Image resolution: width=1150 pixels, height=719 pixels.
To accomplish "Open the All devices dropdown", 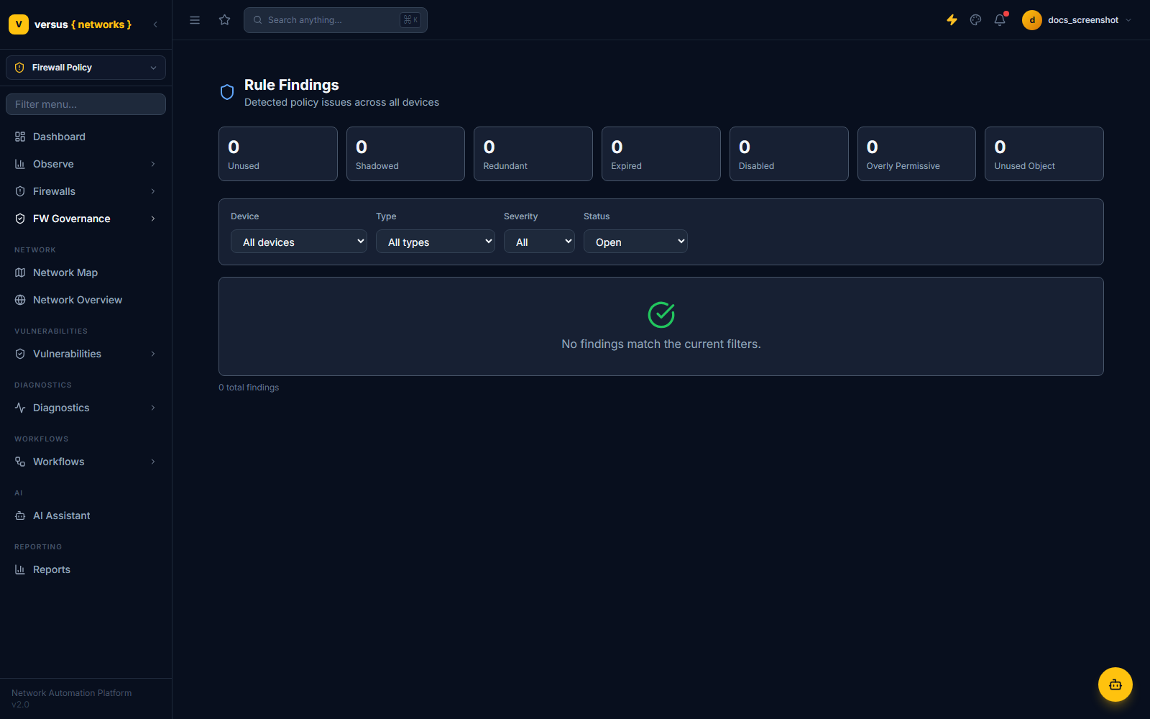I will [299, 242].
